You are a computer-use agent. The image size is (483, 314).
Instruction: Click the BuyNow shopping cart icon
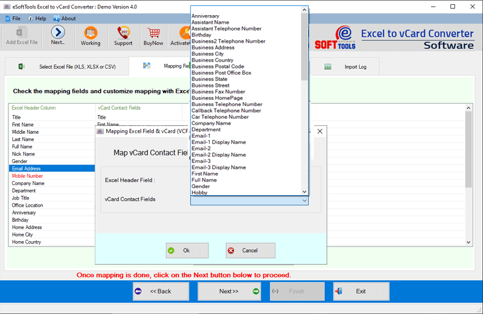pyautogui.click(x=153, y=36)
